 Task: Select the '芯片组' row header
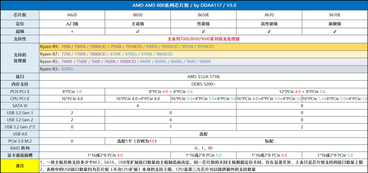point(20,15)
